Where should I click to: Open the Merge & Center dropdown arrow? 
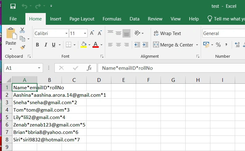(197, 45)
